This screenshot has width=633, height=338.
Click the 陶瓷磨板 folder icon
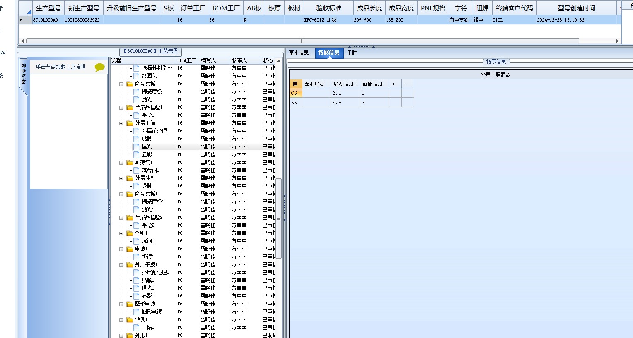pos(130,84)
